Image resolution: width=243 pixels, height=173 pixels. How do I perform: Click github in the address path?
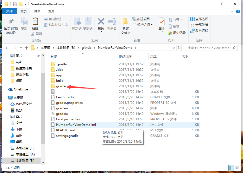tap(86, 48)
